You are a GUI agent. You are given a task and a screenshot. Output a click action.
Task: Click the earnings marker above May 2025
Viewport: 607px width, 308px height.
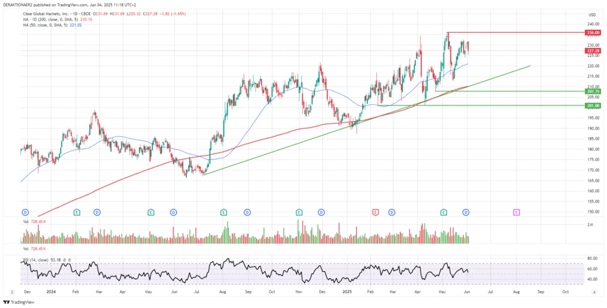(x=444, y=212)
